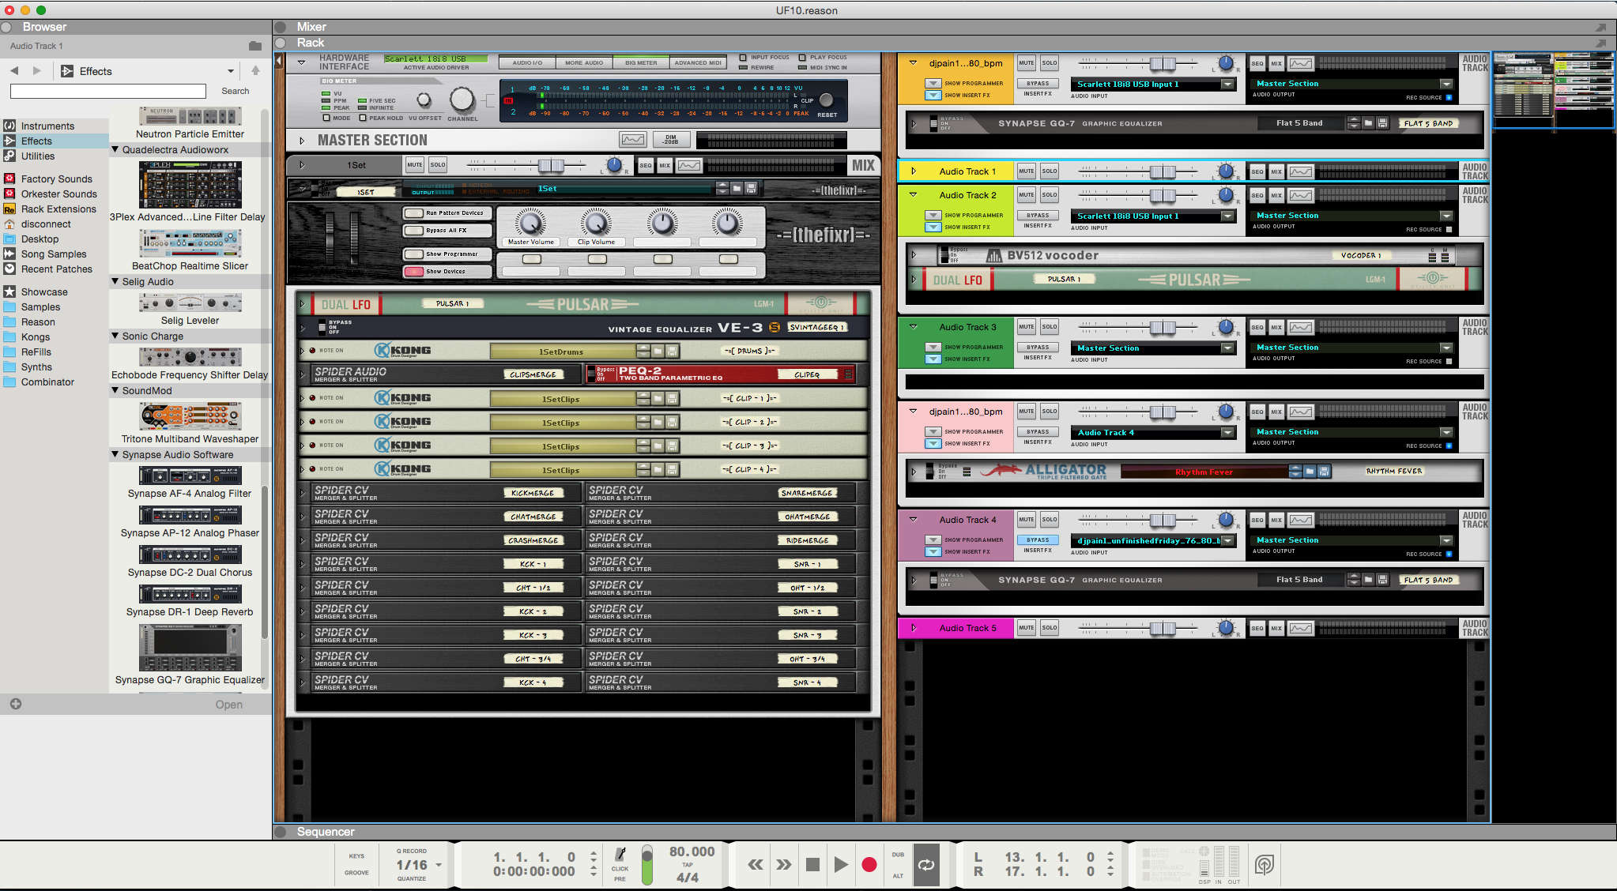The height and width of the screenshot is (891, 1617).
Task: Click the Show Devices button
Action: (x=448, y=272)
